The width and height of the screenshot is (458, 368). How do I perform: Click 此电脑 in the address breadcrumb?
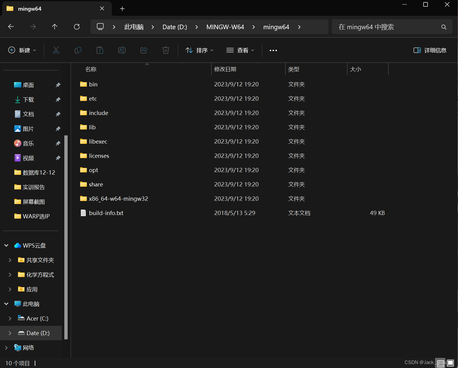pyautogui.click(x=134, y=27)
